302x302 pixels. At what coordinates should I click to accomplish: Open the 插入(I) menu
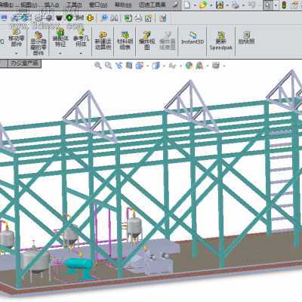tap(51, 5)
